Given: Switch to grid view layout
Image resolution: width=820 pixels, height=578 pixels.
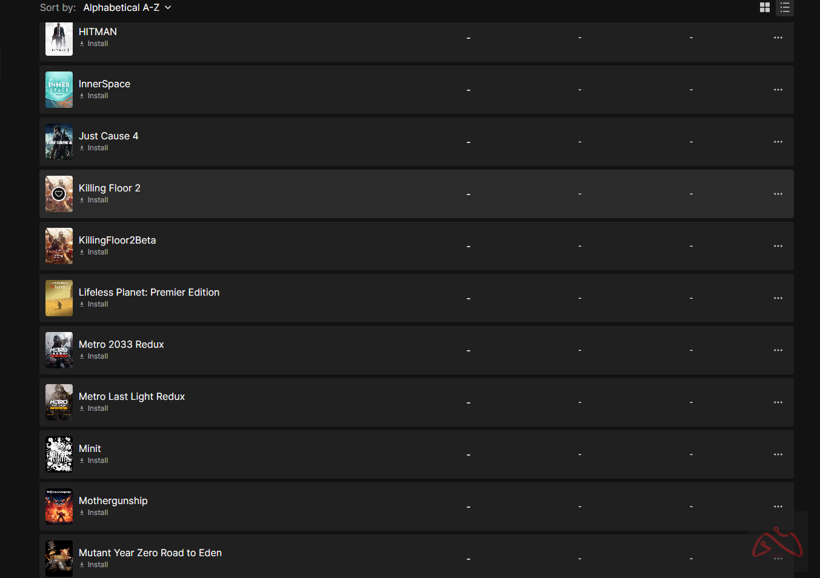Looking at the screenshot, I should (x=765, y=7).
